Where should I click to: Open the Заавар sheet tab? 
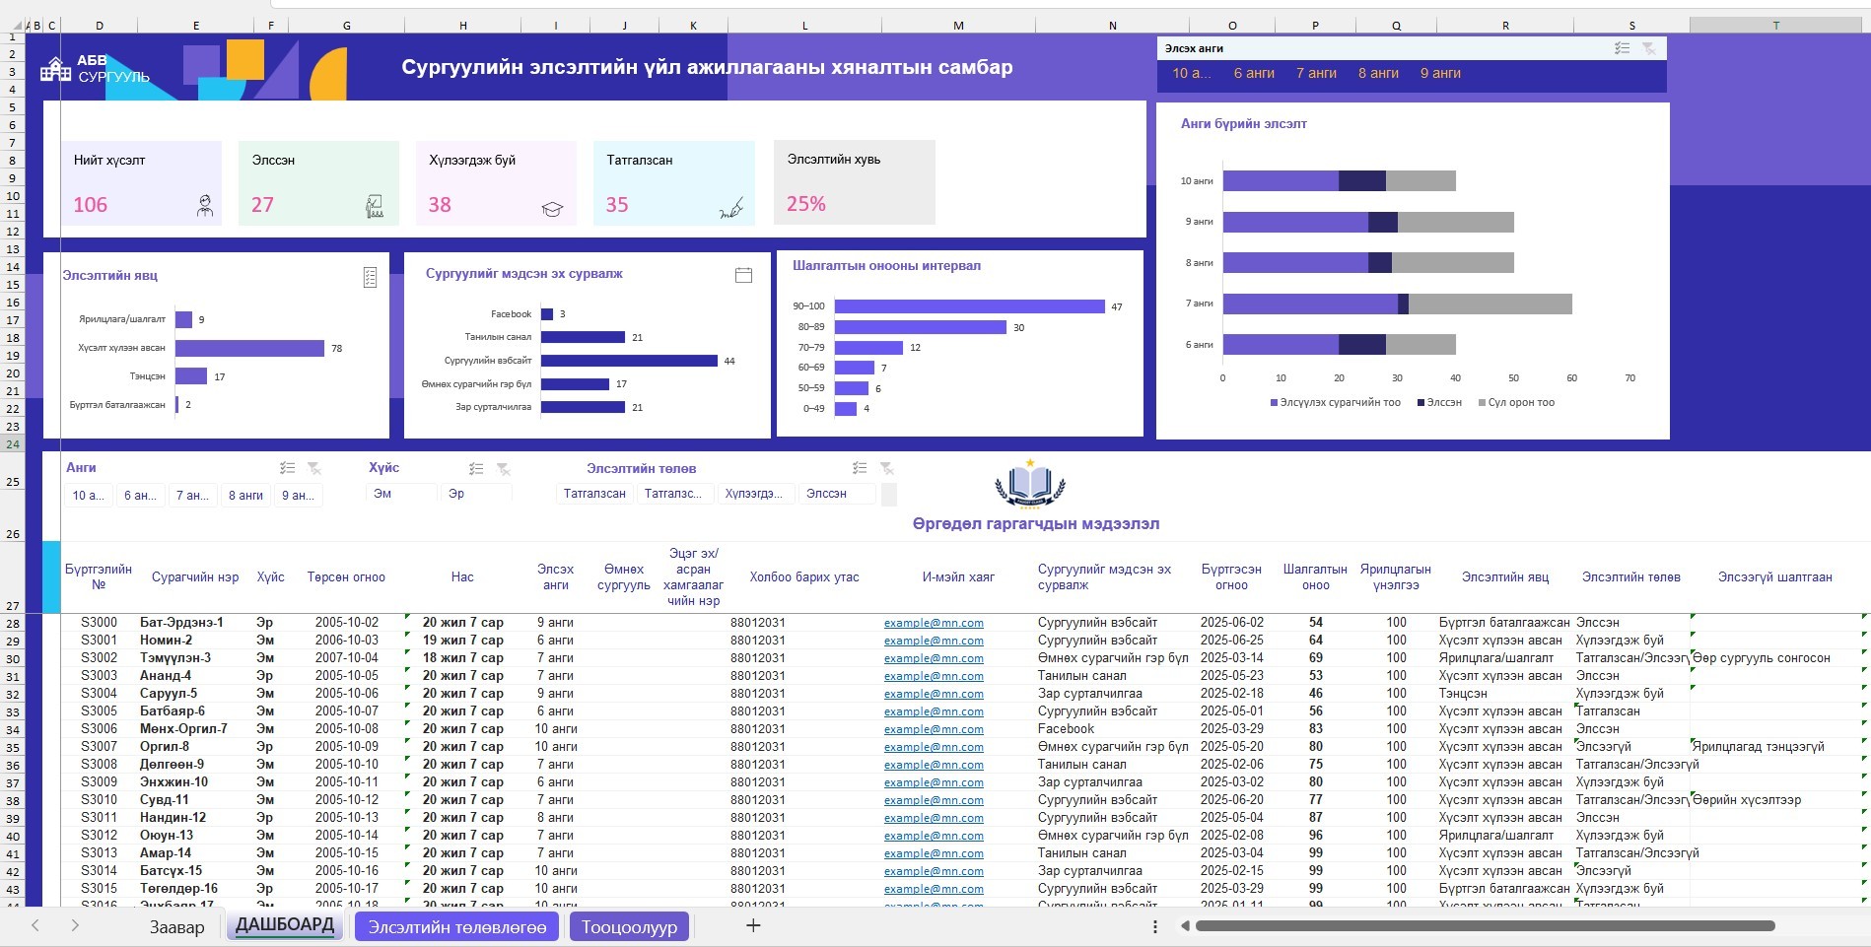tap(177, 926)
